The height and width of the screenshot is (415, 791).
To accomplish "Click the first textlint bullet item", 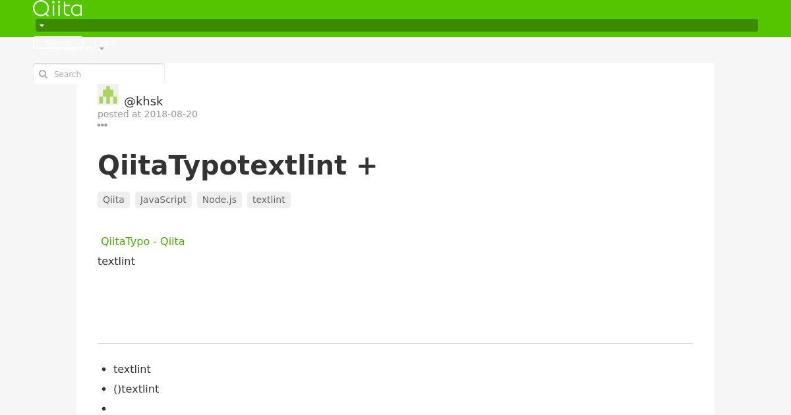I will coord(132,369).
